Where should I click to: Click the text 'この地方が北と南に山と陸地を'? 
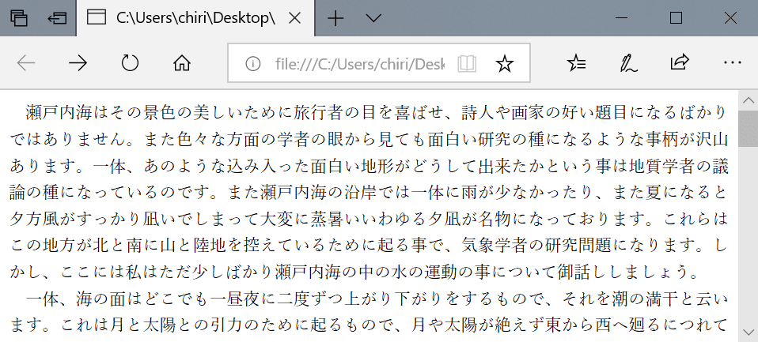126,246
